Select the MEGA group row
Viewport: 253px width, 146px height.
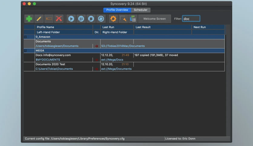click(x=124, y=50)
